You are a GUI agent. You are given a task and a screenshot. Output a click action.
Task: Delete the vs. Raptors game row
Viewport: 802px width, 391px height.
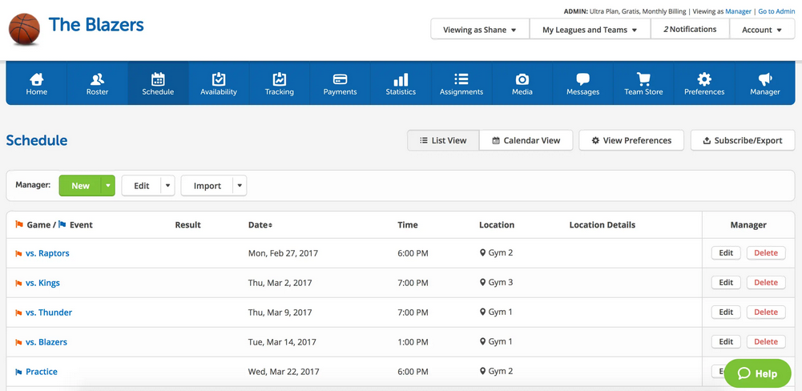coord(766,253)
